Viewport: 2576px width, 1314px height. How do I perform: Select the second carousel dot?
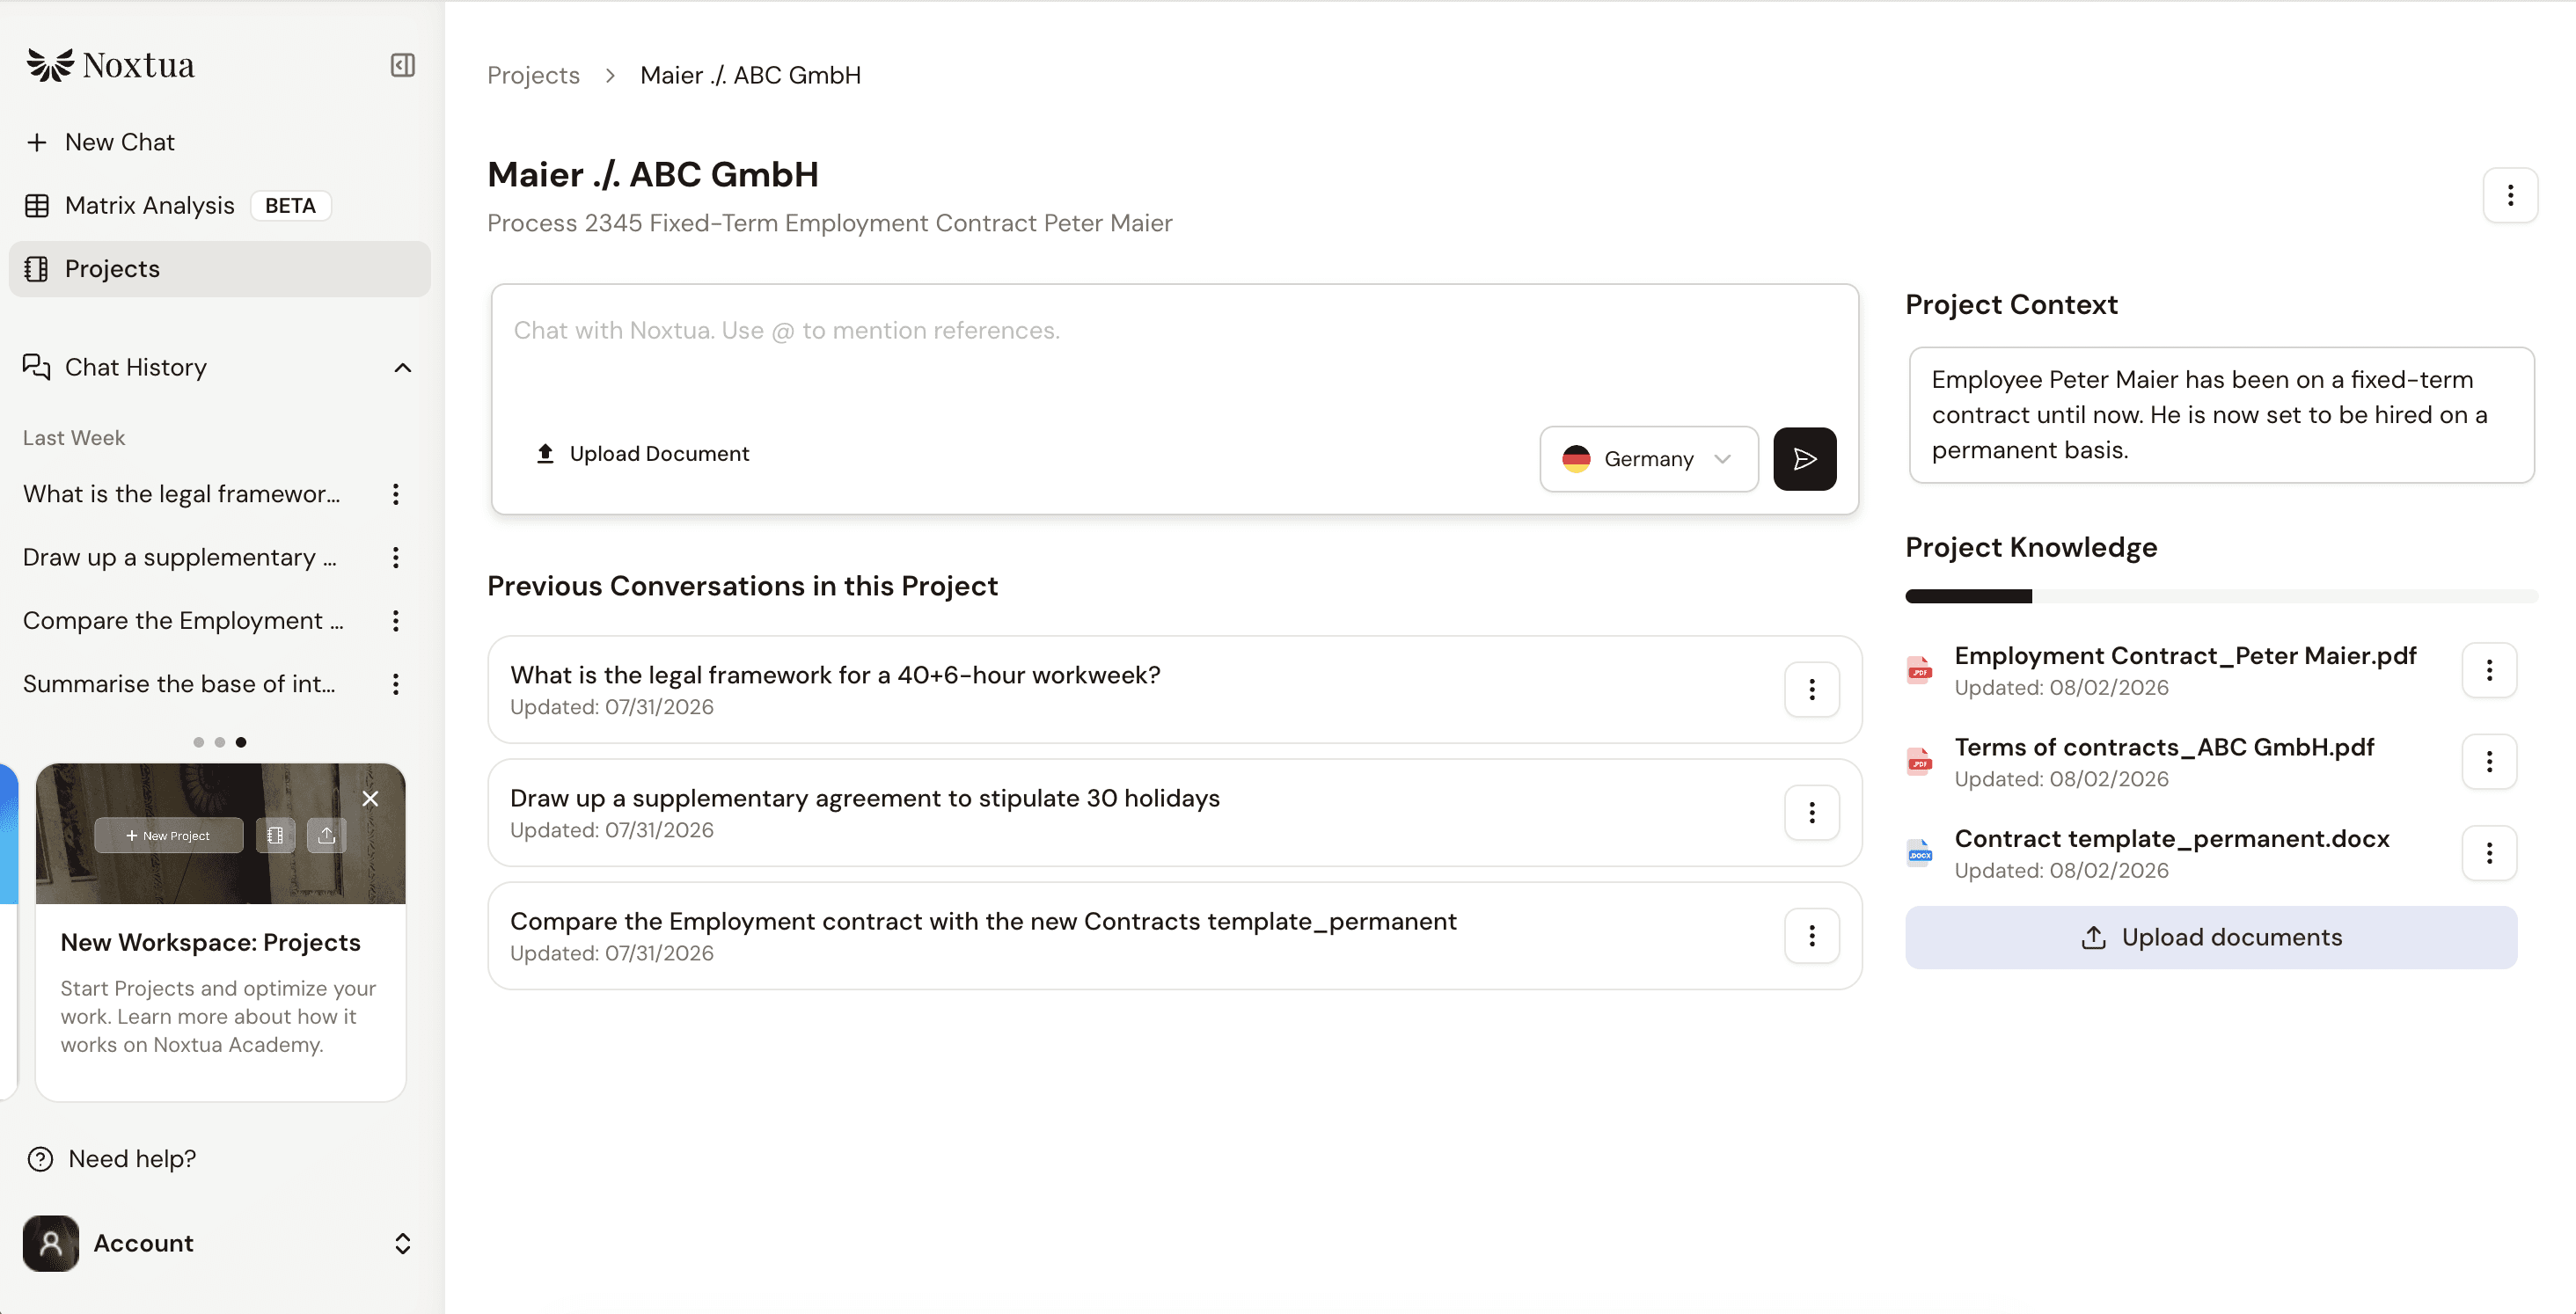pyautogui.click(x=219, y=742)
